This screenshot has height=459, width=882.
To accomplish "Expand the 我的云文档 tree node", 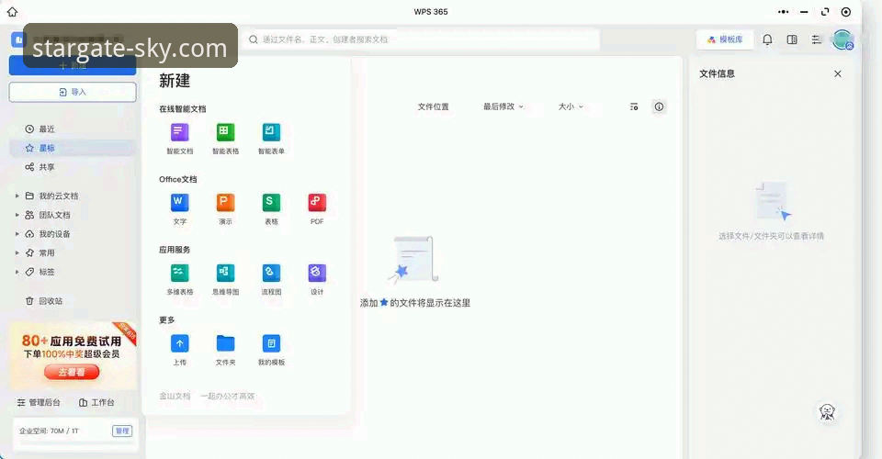I will pyautogui.click(x=17, y=196).
